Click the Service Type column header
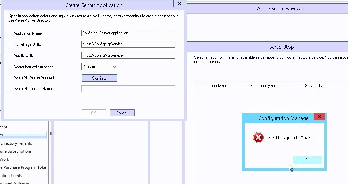 pos(316,86)
